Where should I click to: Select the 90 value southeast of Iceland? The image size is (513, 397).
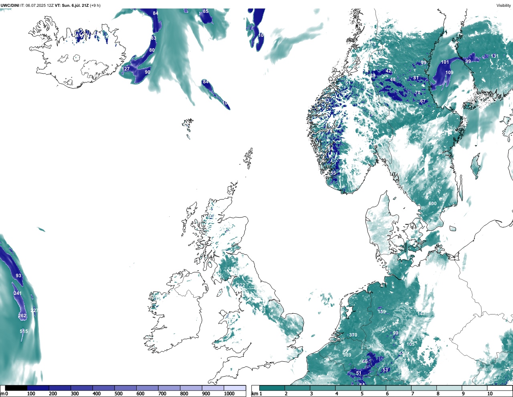(x=147, y=72)
